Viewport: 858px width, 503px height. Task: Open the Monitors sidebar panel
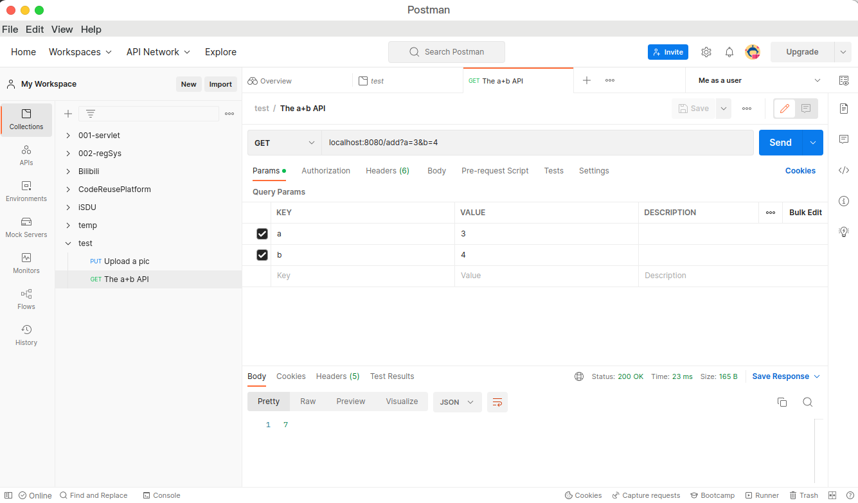click(26, 263)
